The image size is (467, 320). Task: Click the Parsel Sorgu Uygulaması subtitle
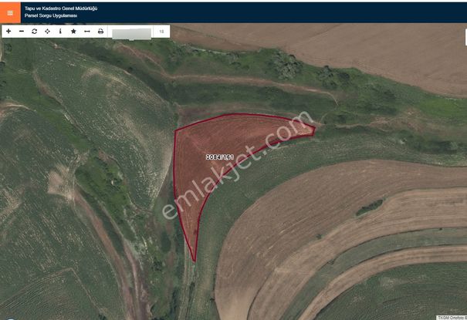51,15
